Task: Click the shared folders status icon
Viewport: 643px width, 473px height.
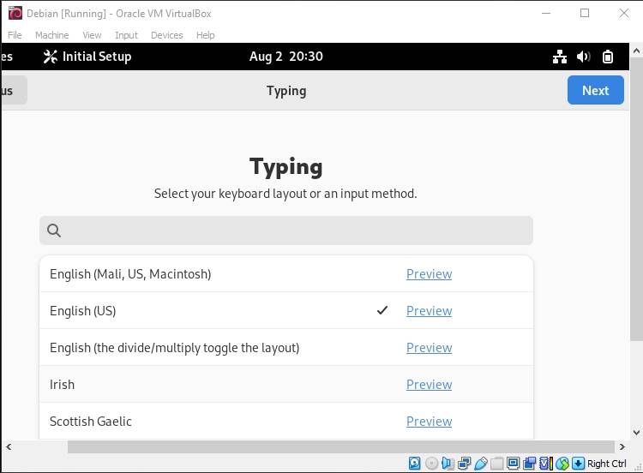Action: pos(497,464)
